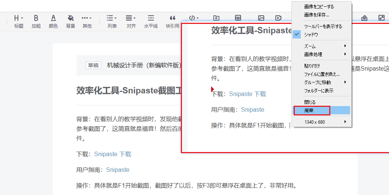Toggle bold with the 加粗 button
The image size is (389, 195).
coord(36,21)
